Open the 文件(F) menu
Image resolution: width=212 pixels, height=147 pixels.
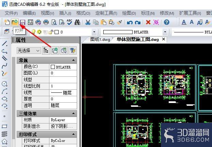coord(11,13)
